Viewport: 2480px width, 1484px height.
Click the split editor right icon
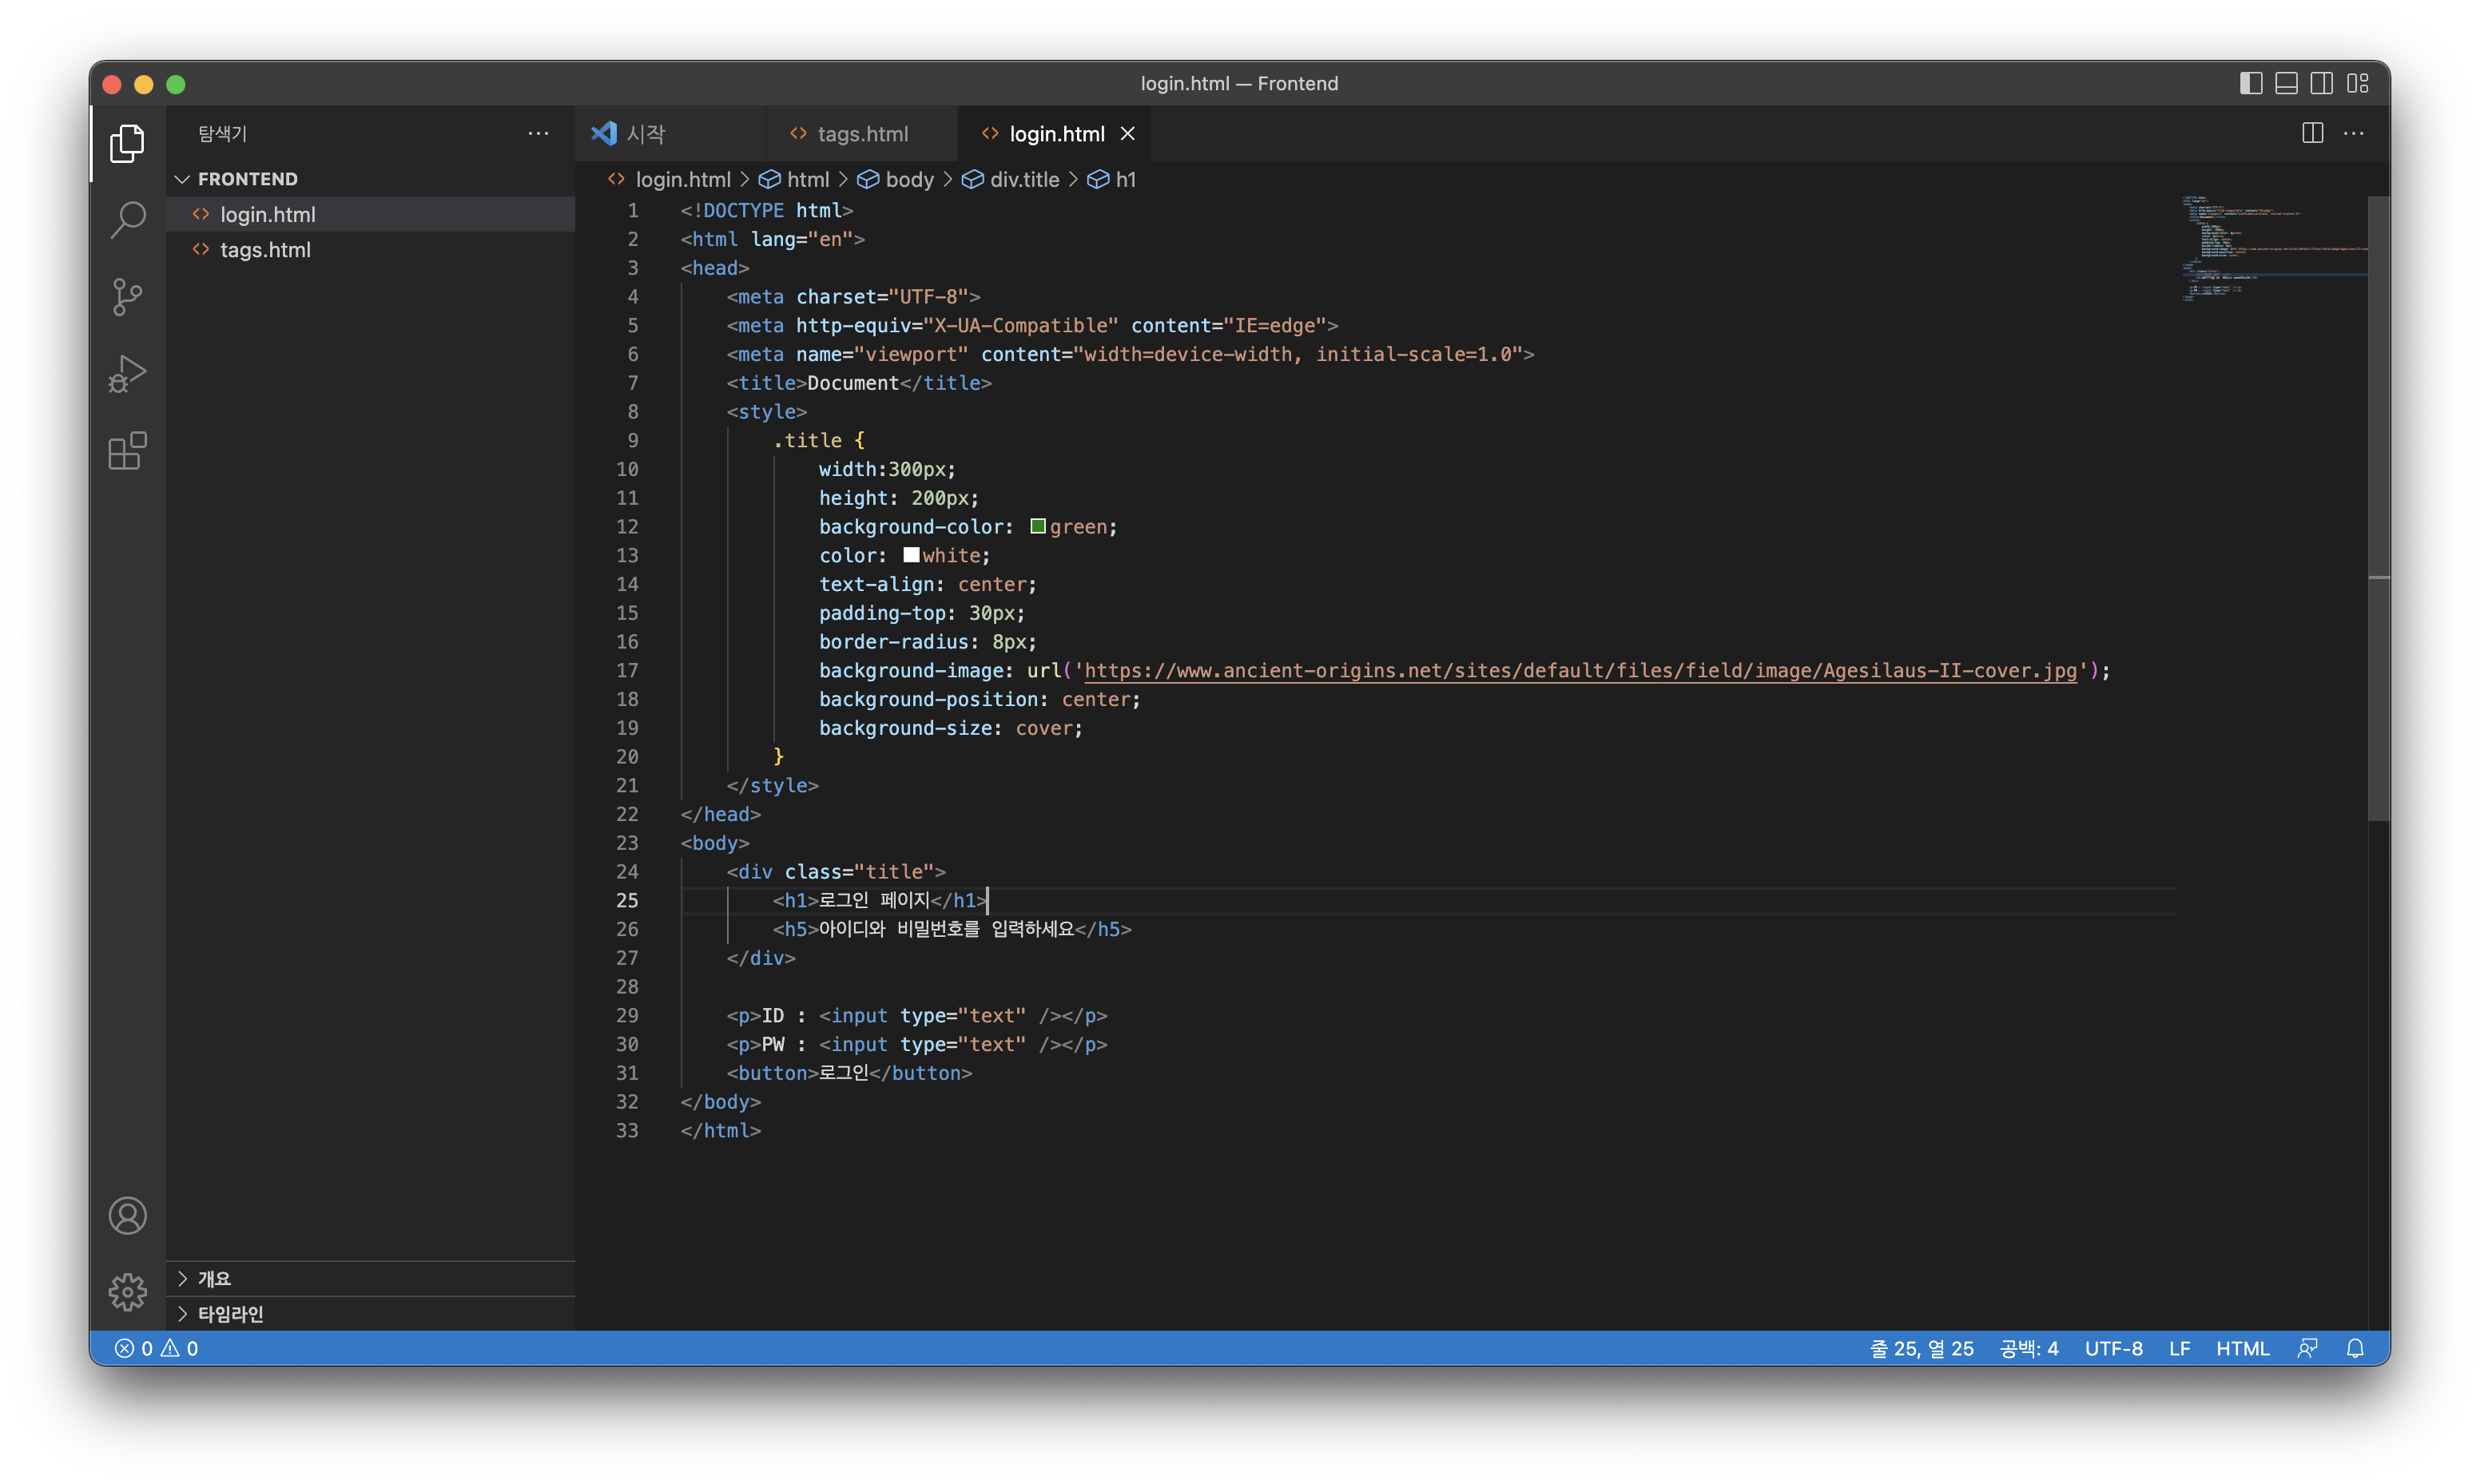[2312, 133]
